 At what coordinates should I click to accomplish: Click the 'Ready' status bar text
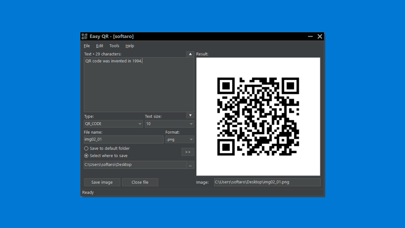pos(88,192)
